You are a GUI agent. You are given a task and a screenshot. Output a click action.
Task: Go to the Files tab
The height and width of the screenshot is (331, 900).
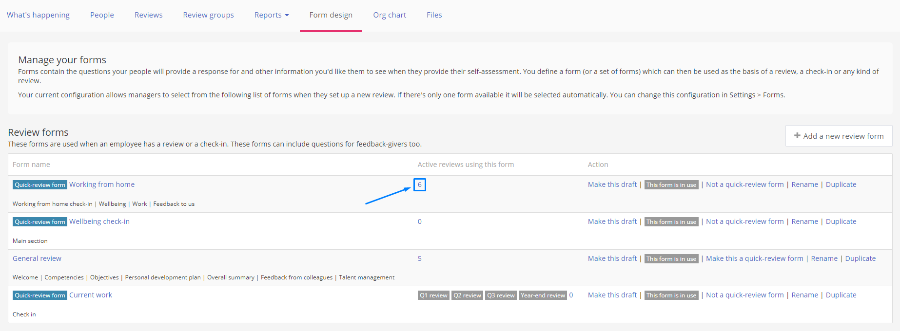point(434,15)
